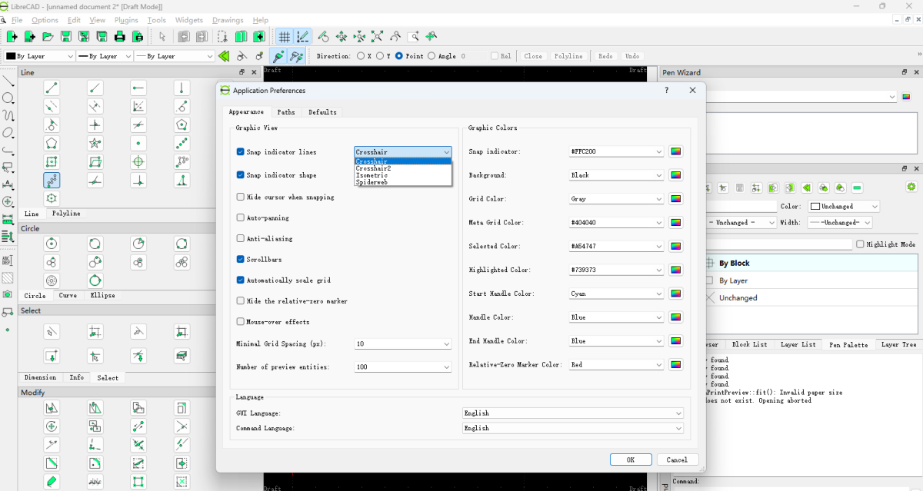Enable the Anti-aliasing checkbox

[x=241, y=237]
